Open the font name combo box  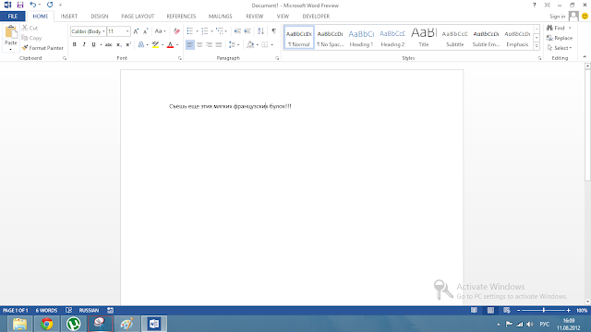pyautogui.click(x=89, y=31)
